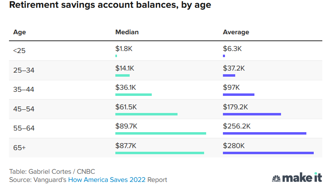Click the purple average bar for 35–44
The height and width of the screenshot is (186, 326).
tap(238, 95)
